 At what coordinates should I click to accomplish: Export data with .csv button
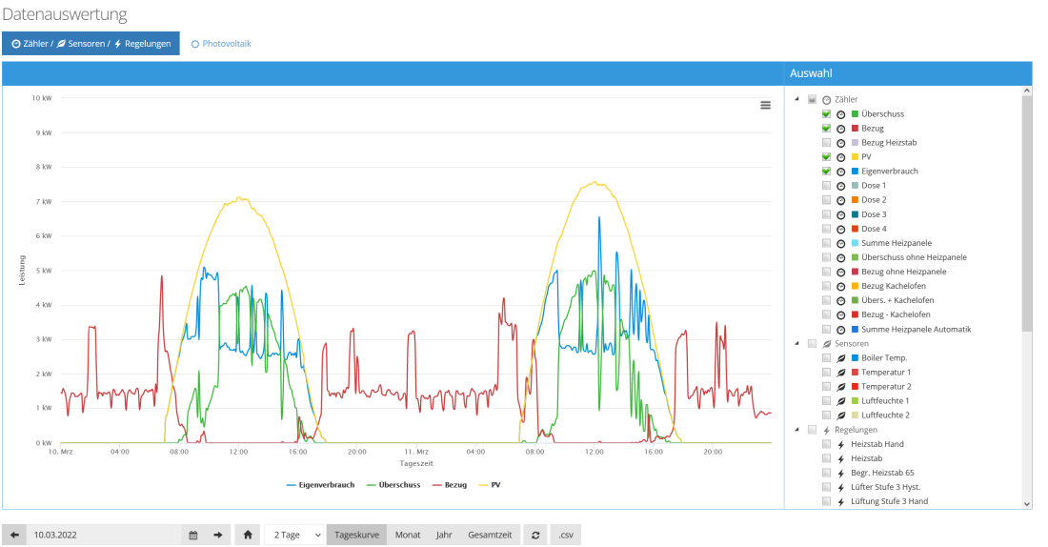tap(565, 536)
